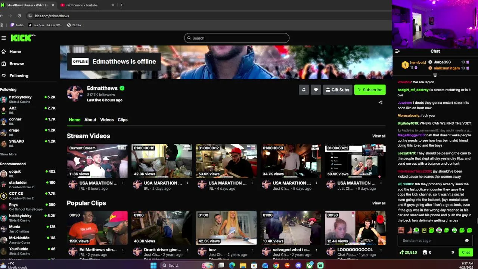Open Windows Start menu
Image resolution: width=478 pixels, height=269 pixels.
point(153,265)
